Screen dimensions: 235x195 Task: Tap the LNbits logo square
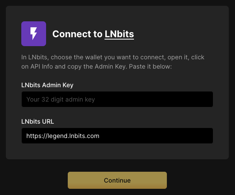(34, 34)
